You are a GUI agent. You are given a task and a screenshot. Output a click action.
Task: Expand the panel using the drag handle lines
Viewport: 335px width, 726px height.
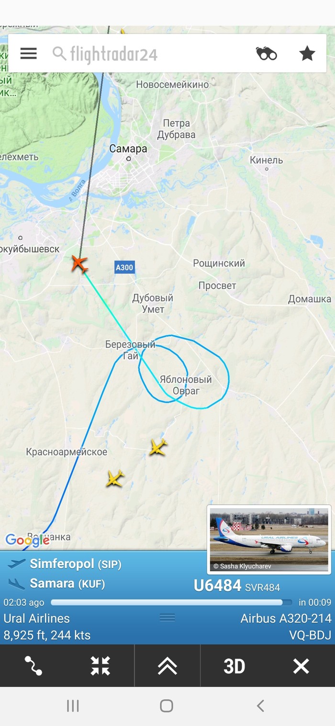[x=167, y=617]
